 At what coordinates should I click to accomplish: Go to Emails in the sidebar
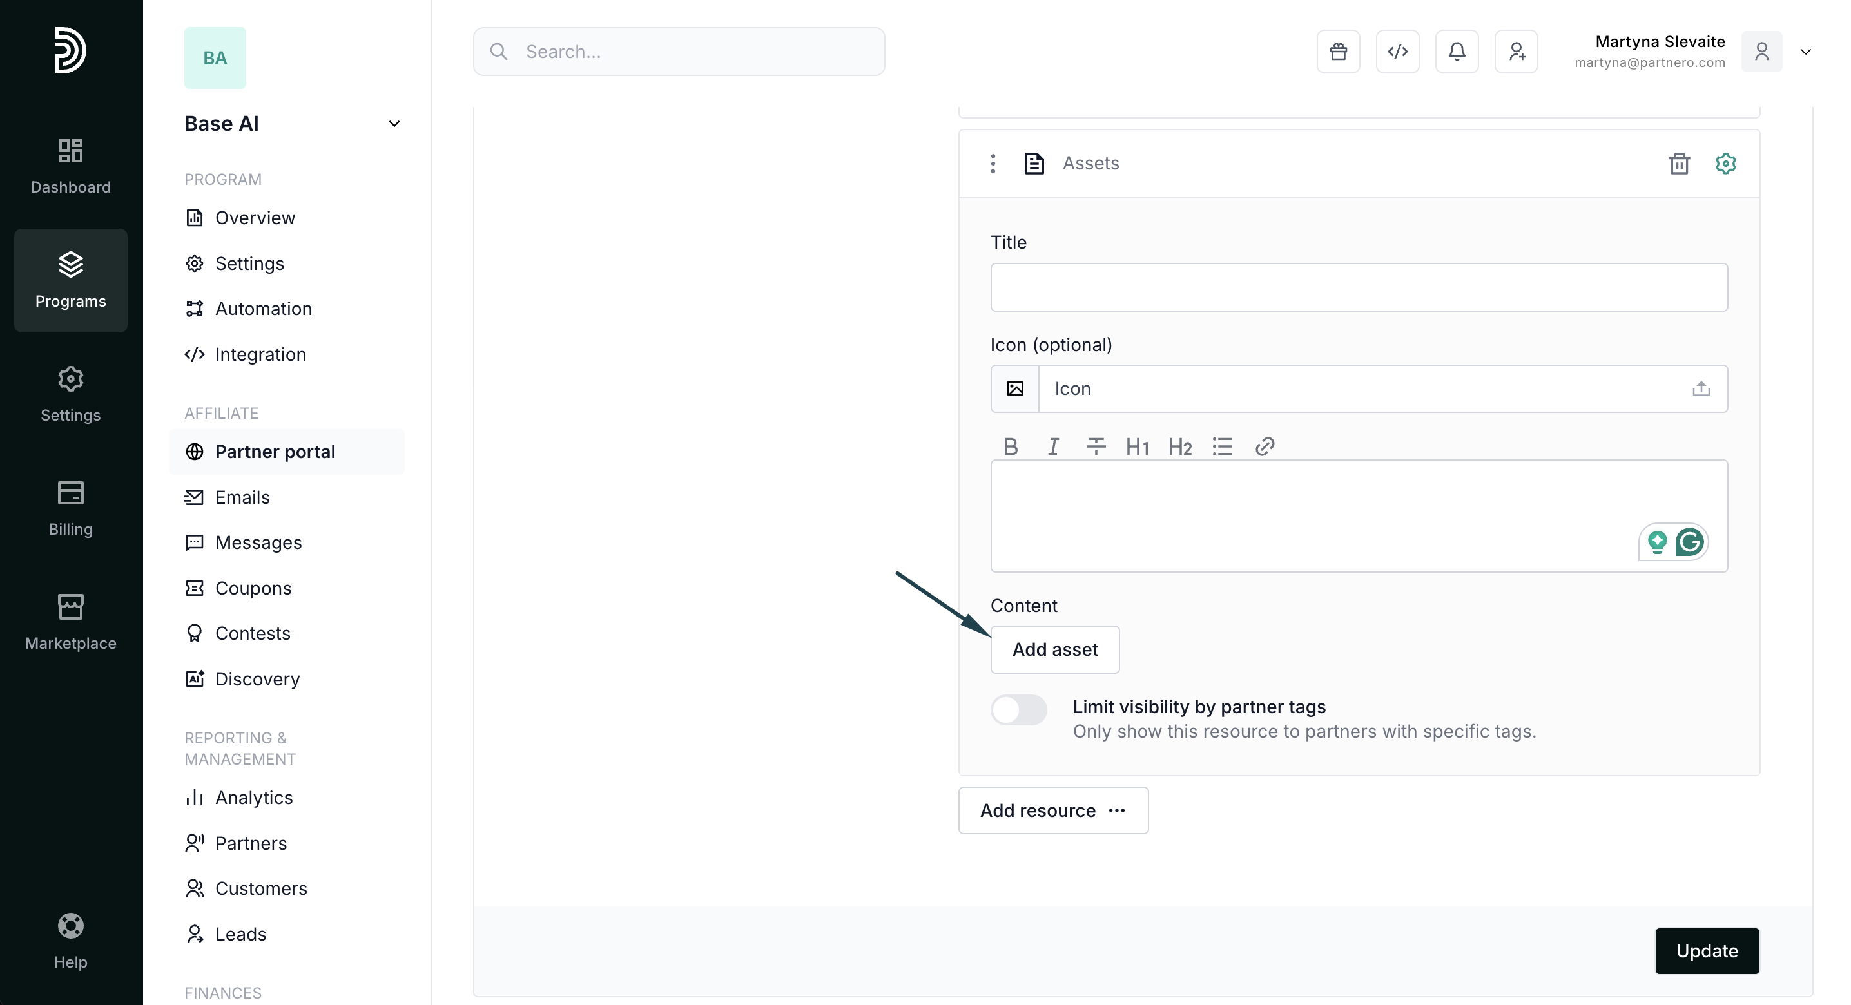coord(242,497)
